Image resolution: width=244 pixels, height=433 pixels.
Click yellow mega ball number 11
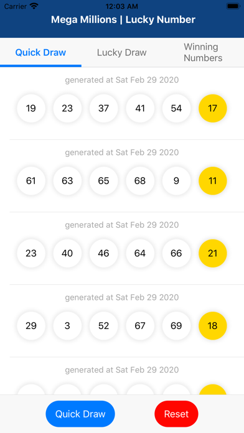pyautogui.click(x=212, y=181)
